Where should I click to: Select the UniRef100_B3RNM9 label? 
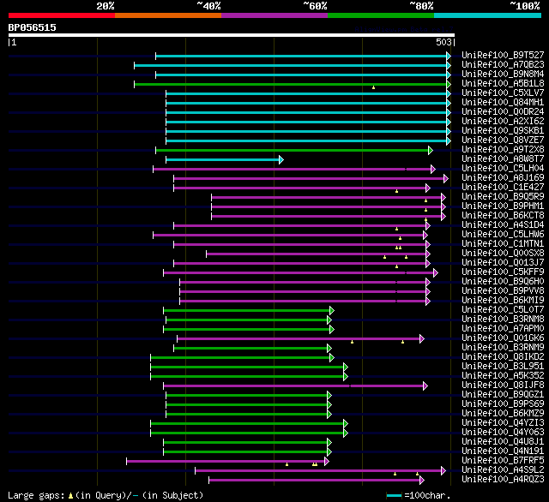[503, 348]
